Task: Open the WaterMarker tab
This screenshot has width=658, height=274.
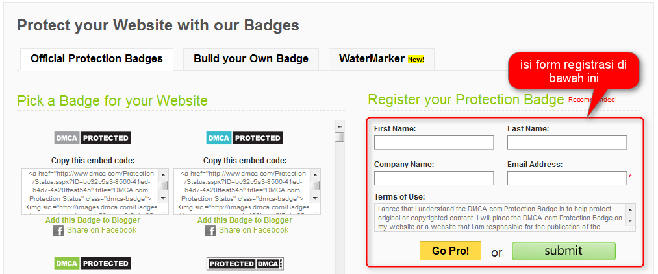Action: pyautogui.click(x=381, y=59)
